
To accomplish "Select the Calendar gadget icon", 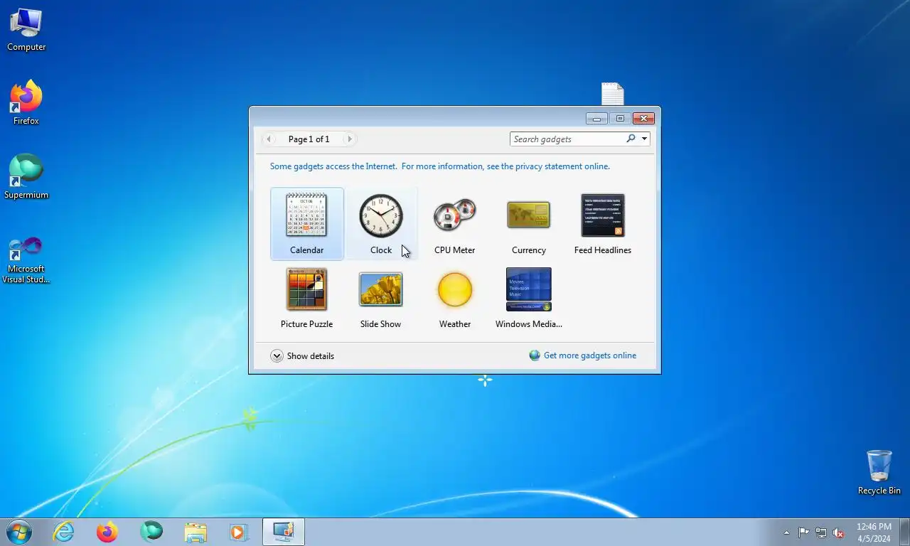I will point(306,215).
